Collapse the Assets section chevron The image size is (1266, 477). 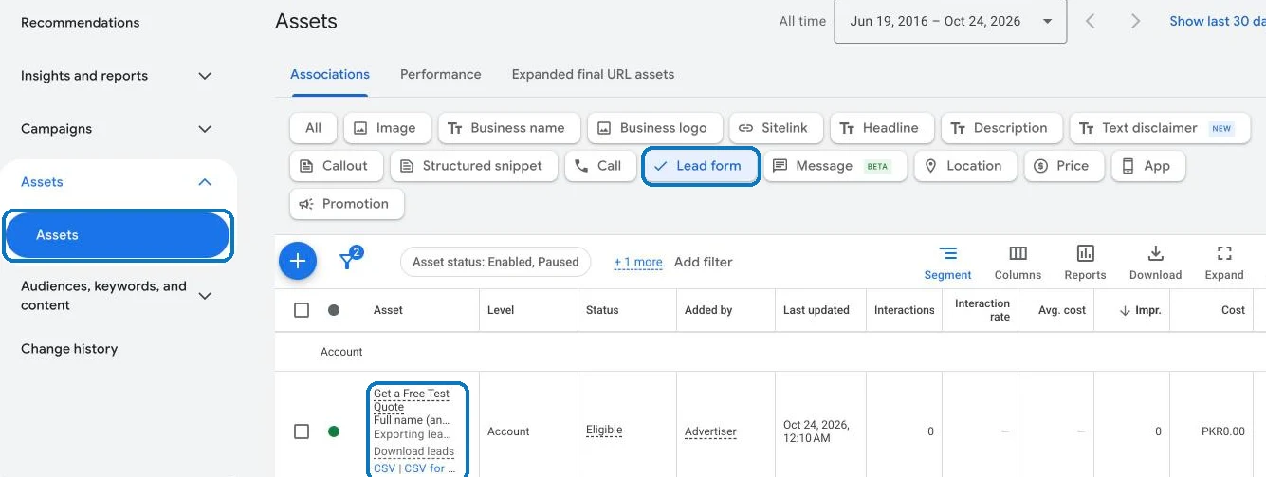pos(205,182)
